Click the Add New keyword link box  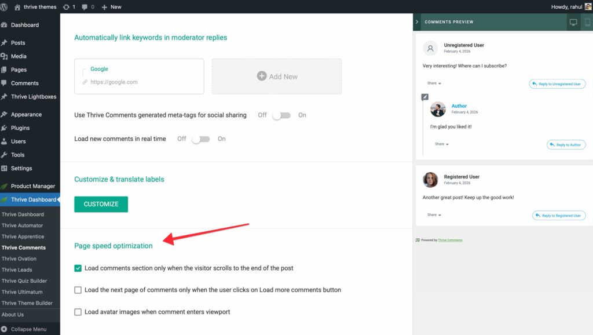[277, 77]
